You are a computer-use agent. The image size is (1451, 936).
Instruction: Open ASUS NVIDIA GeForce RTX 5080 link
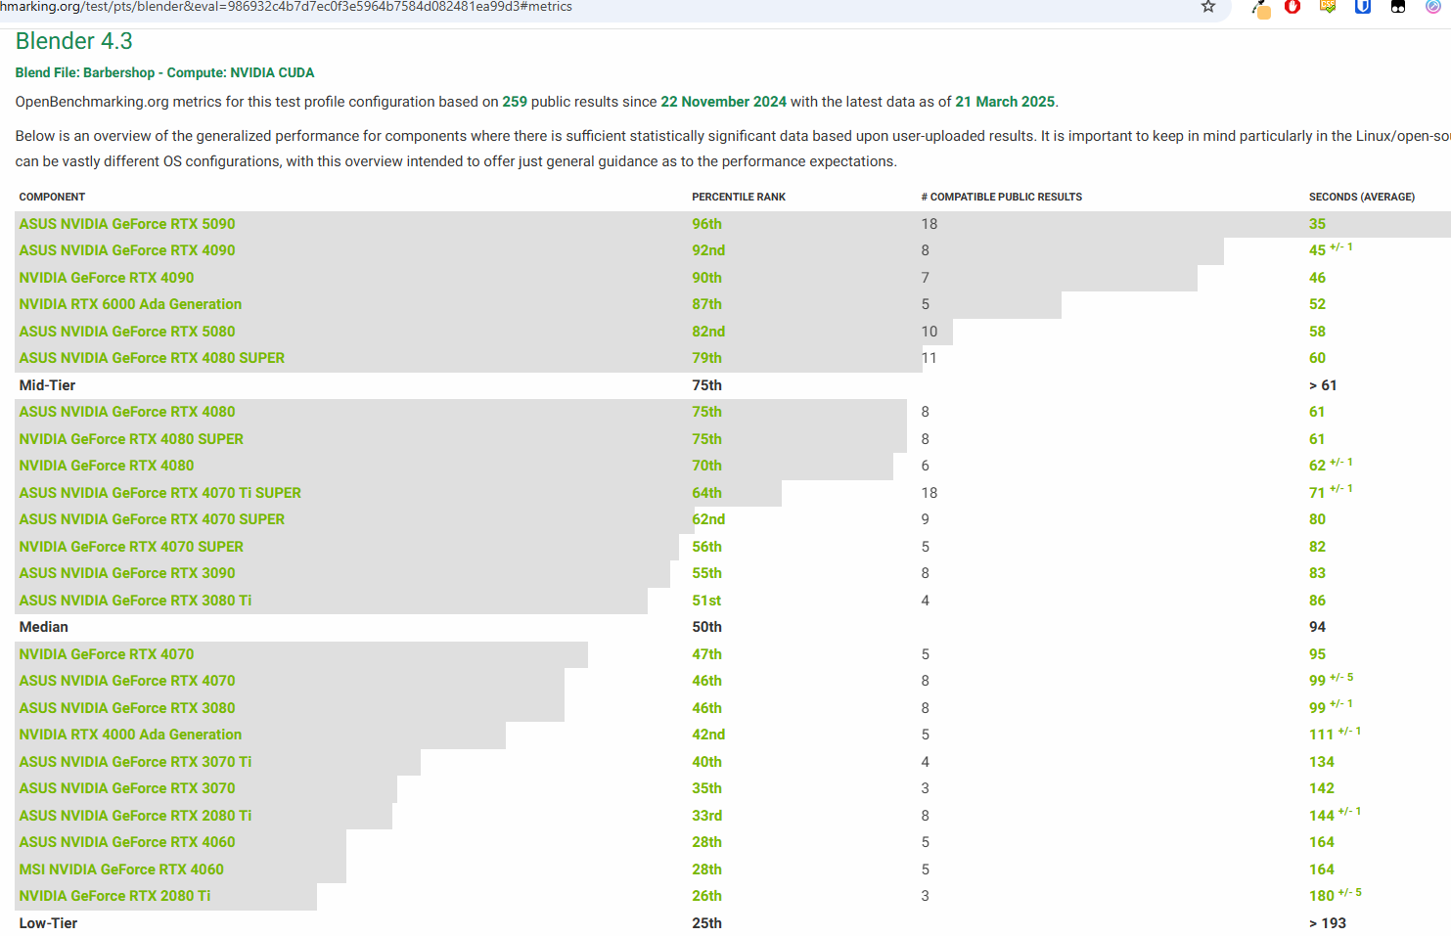pos(127,332)
